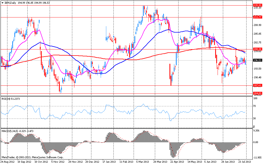Click the RSI(14) 51.2373 indicator label

[11, 99]
